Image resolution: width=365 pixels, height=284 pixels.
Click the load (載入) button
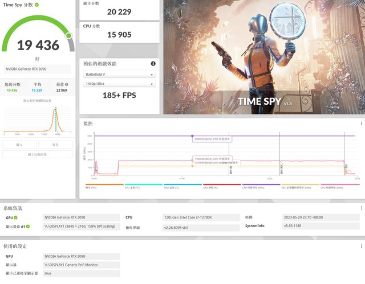click(x=19, y=145)
